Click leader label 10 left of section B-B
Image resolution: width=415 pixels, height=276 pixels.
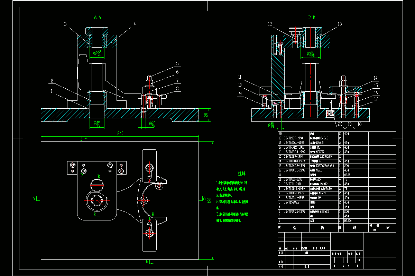coord(240,85)
